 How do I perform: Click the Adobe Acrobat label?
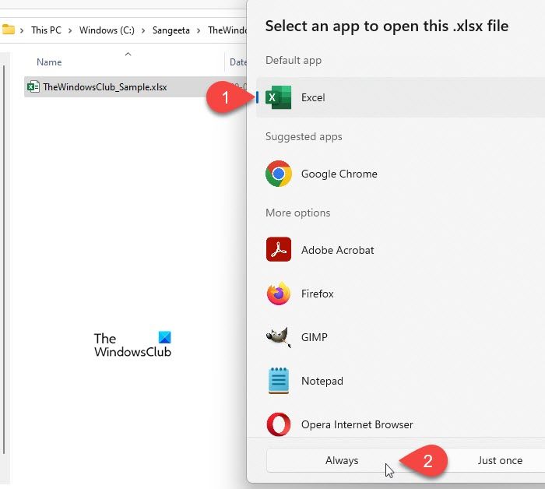tap(337, 250)
